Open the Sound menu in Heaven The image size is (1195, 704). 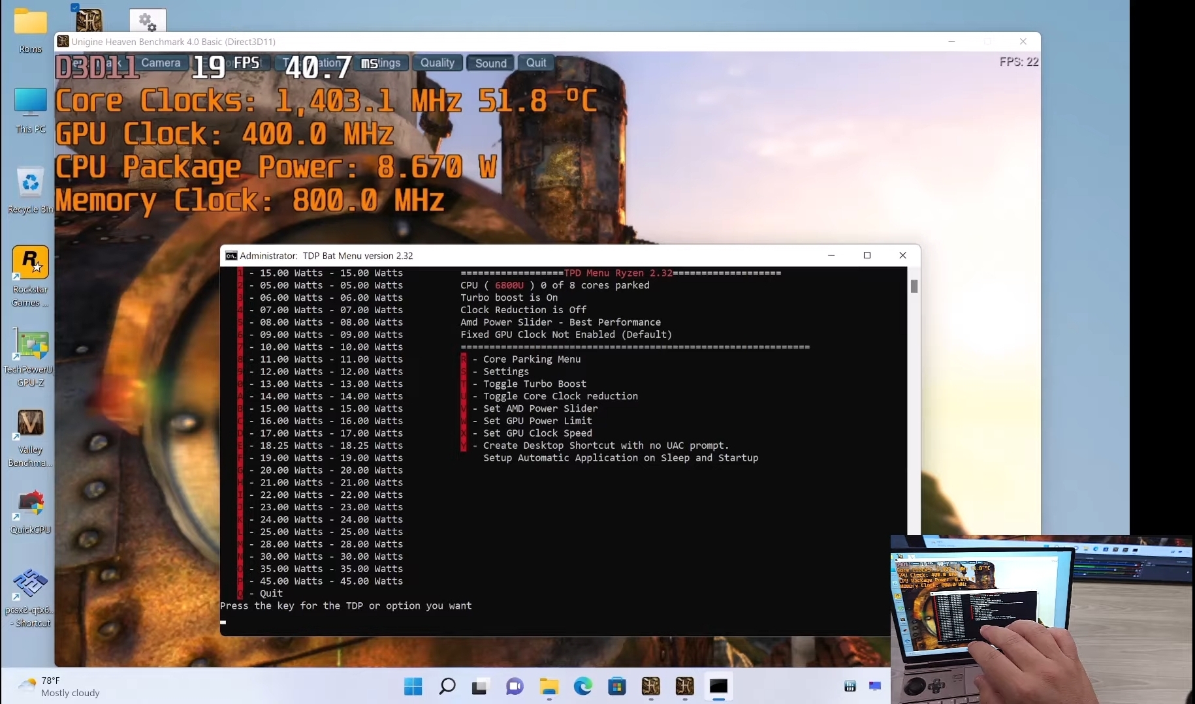(x=490, y=63)
